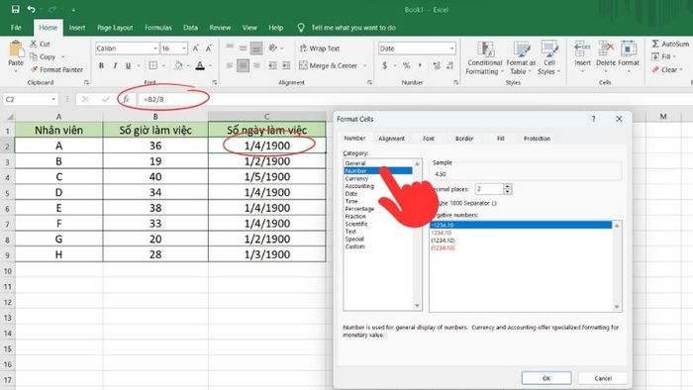Open the fill color dropdown arrow
The image size is (693, 390).
click(188, 65)
